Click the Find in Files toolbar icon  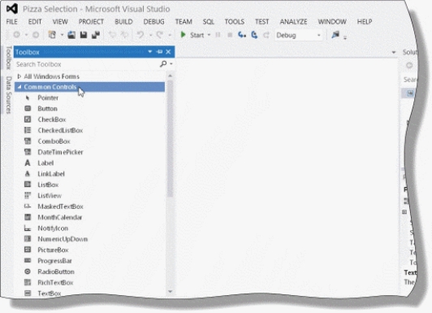pyautogui.click(x=335, y=35)
